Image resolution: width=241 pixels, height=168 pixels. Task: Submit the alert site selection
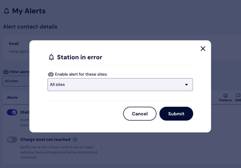pyautogui.click(x=176, y=114)
